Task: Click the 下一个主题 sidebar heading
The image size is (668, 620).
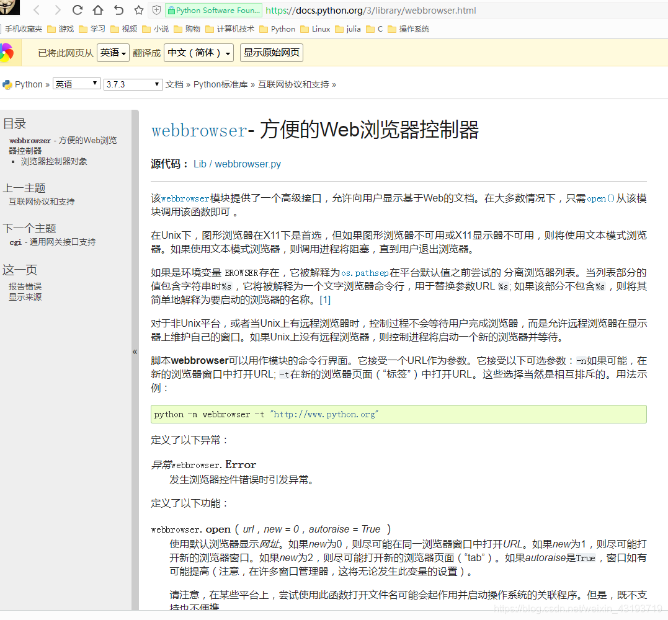Action: [29, 228]
